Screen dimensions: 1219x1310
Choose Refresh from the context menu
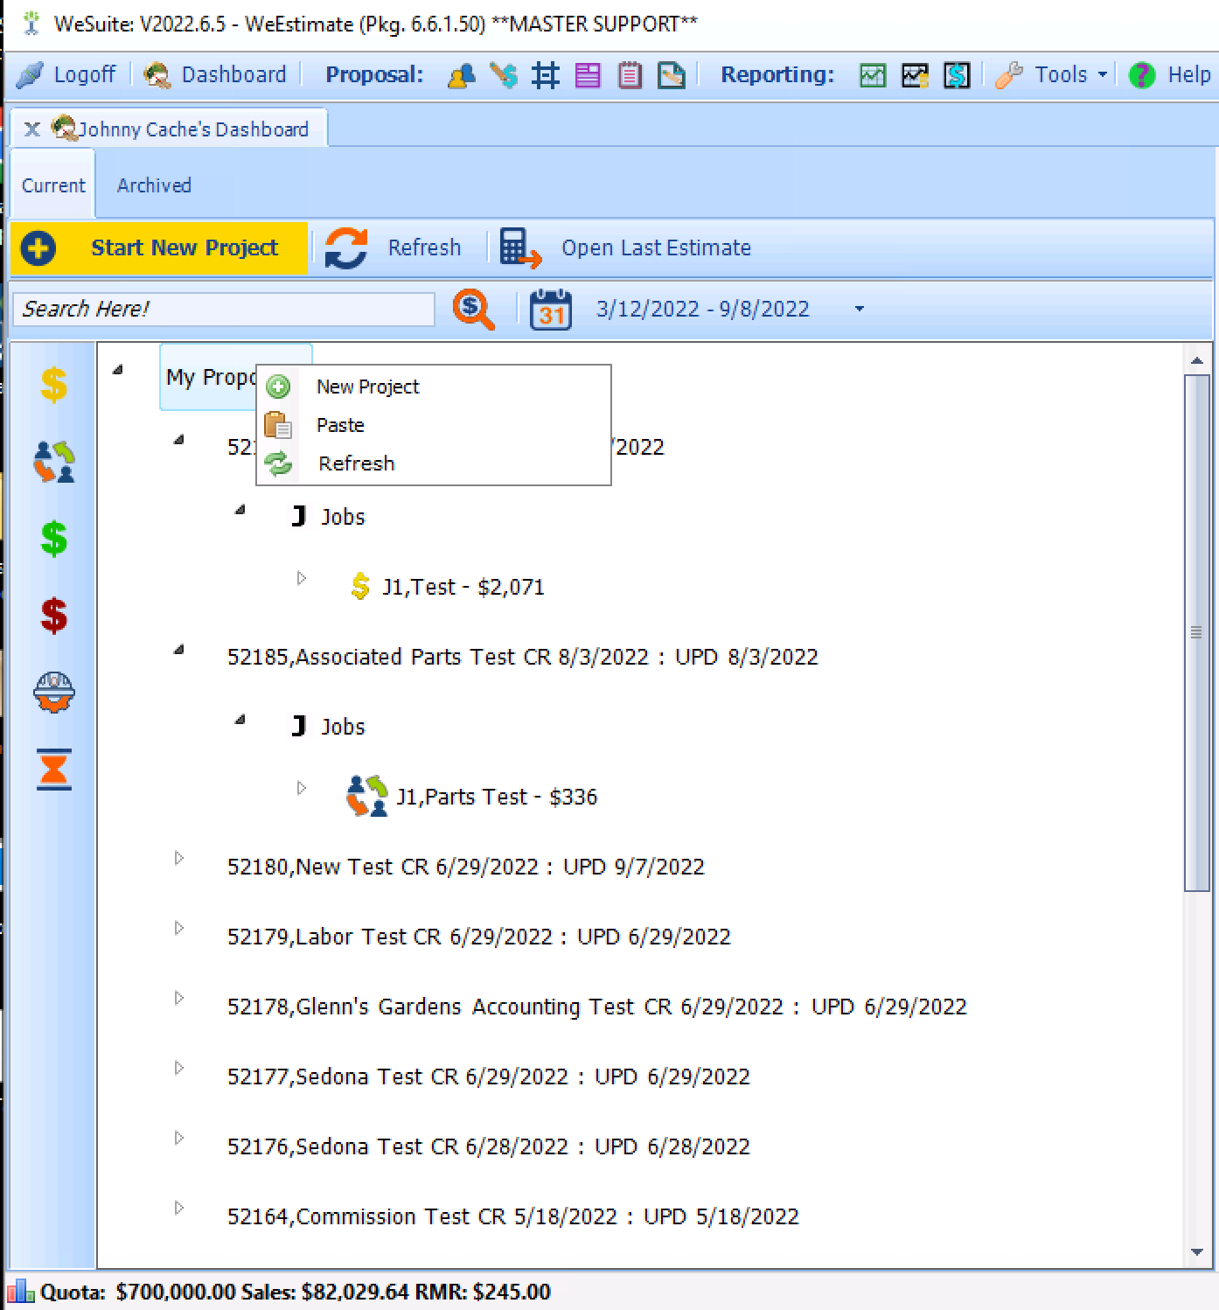point(434,463)
